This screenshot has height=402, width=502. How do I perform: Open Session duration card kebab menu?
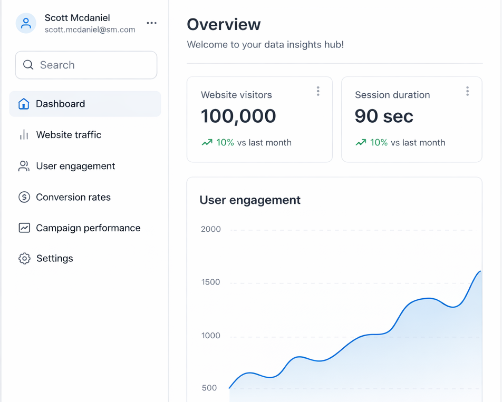coord(467,91)
